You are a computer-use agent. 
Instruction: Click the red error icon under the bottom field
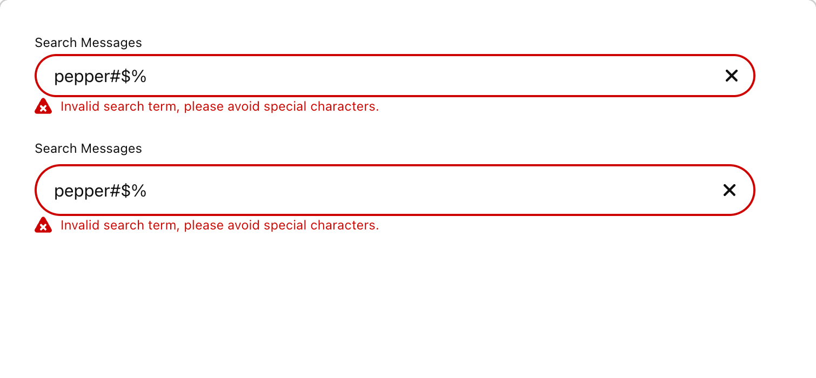click(43, 225)
